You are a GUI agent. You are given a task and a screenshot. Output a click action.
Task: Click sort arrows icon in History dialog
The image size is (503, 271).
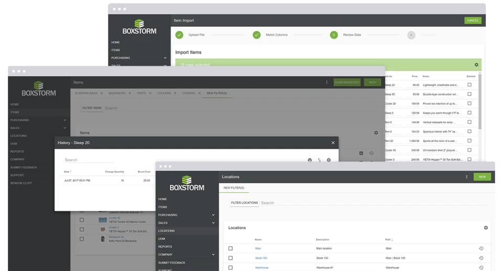coord(319,160)
